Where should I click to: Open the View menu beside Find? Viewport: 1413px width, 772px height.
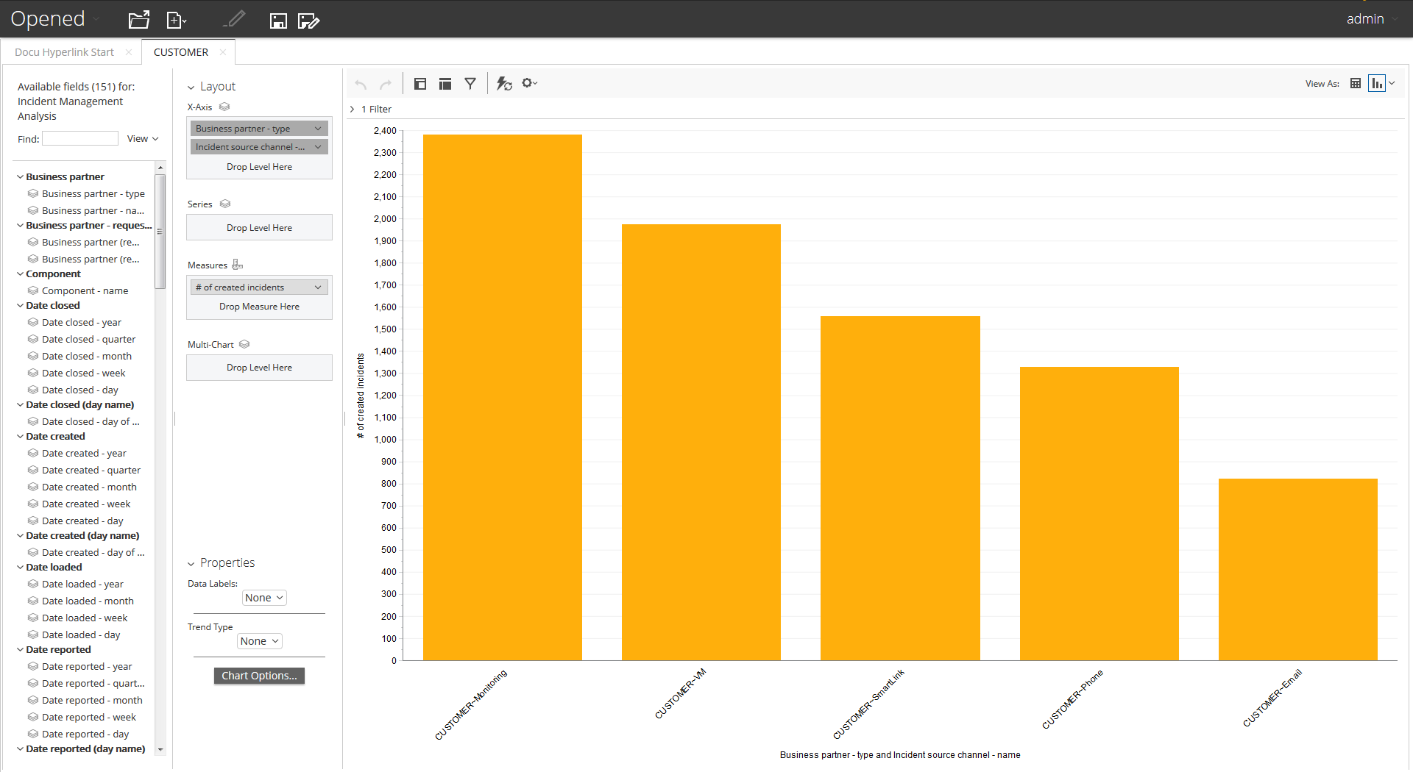[x=143, y=139]
